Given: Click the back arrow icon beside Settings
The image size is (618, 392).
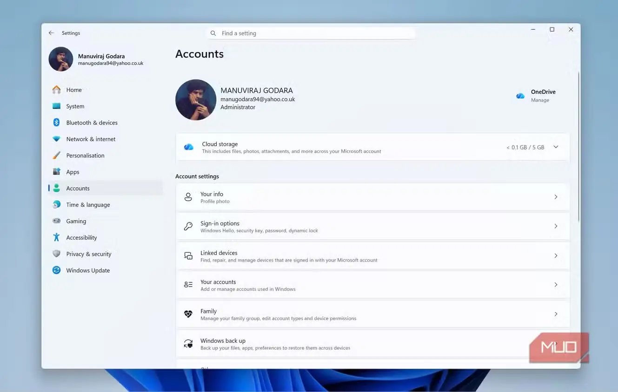Looking at the screenshot, I should pos(51,33).
